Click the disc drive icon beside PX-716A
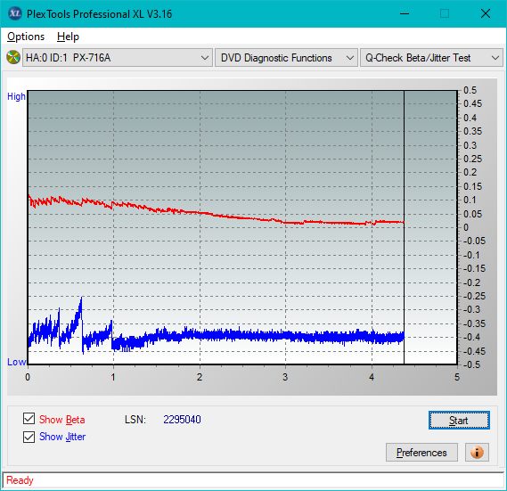The width and height of the screenshot is (507, 491). (13, 57)
